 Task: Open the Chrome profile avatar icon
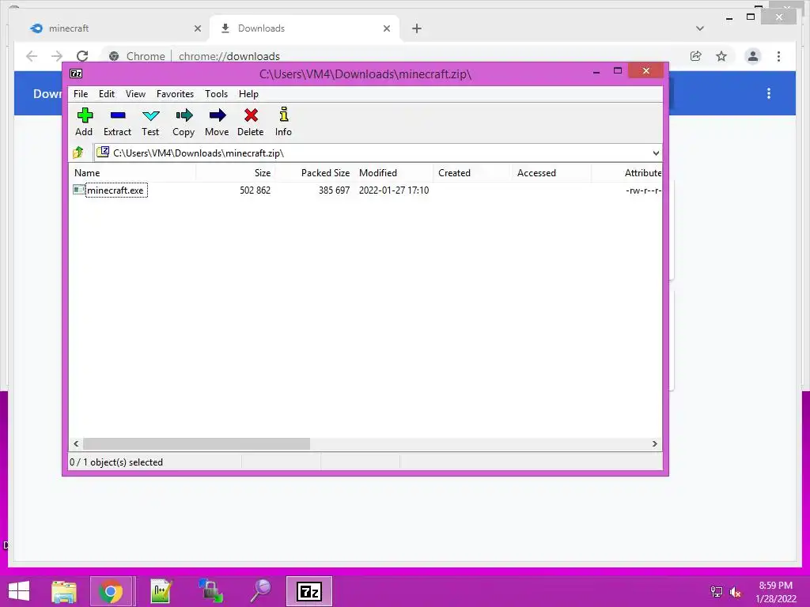753,56
